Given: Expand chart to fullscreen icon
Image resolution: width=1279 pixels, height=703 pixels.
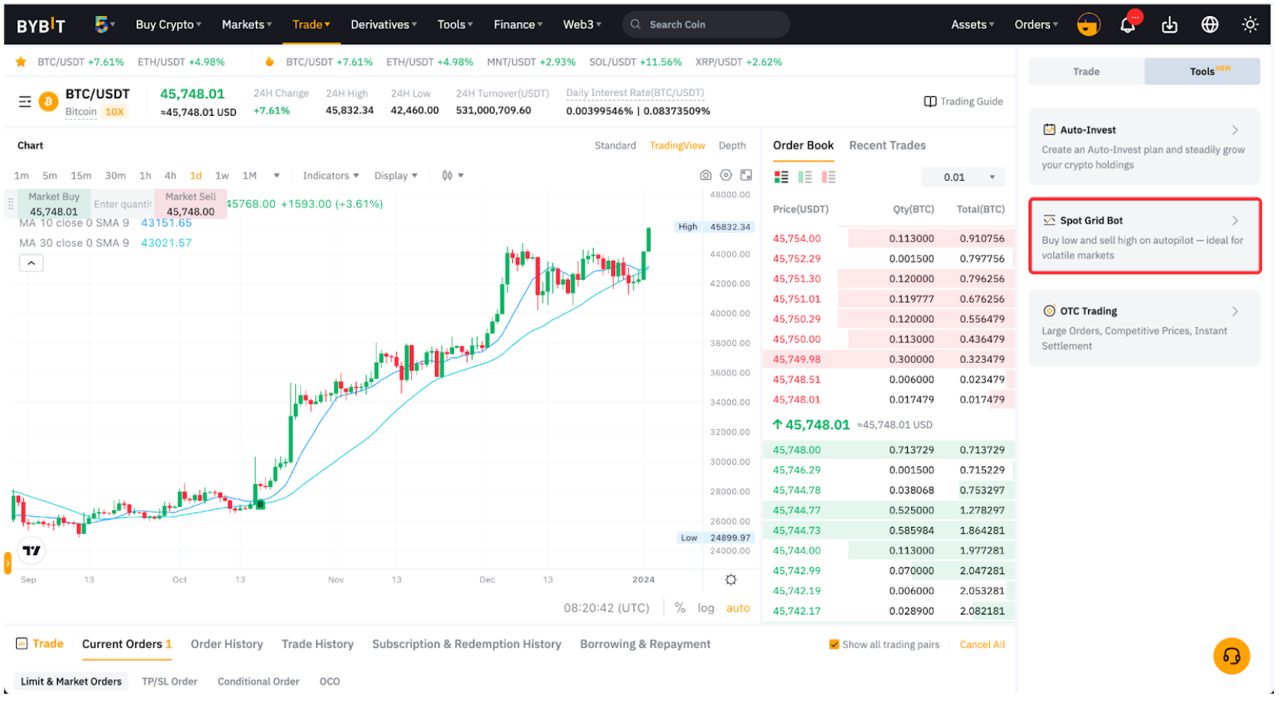Looking at the screenshot, I should [x=746, y=175].
